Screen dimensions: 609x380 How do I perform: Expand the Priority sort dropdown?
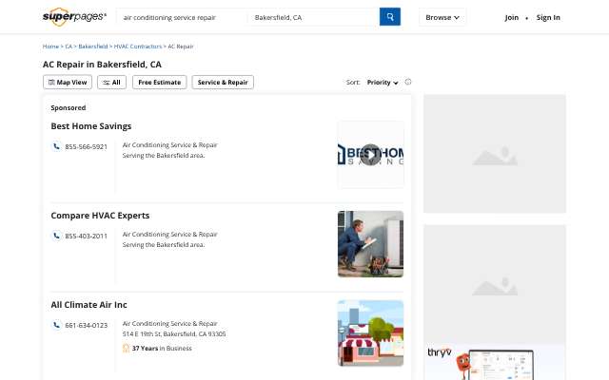point(383,83)
